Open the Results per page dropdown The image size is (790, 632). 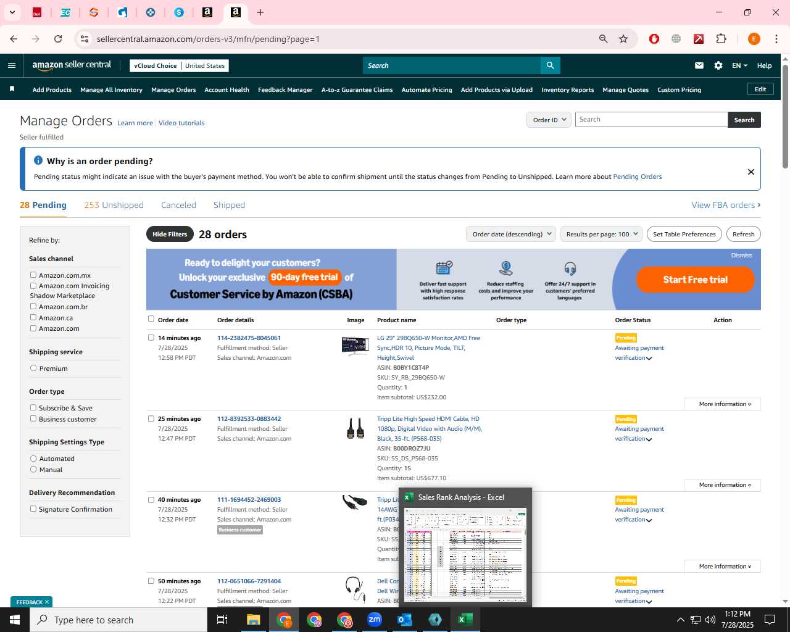602,234
